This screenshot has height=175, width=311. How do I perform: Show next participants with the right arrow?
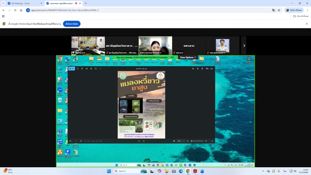point(244,45)
